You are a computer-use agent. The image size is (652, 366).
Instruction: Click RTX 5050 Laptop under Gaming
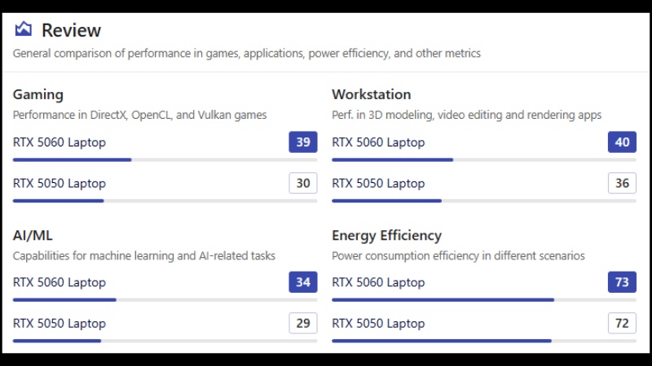click(59, 183)
